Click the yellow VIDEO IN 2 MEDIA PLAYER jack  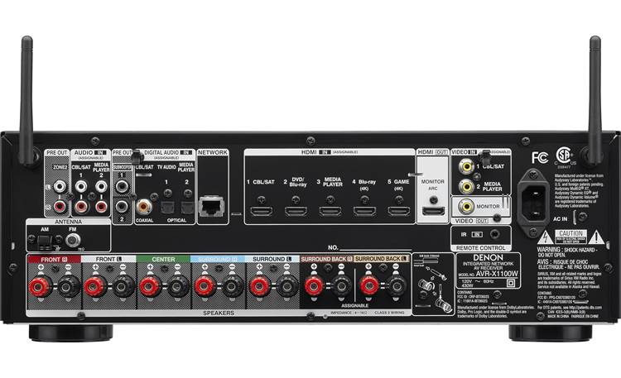point(466,186)
